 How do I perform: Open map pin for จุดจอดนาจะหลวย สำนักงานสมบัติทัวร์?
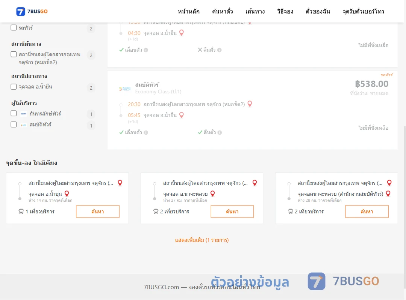(388, 193)
